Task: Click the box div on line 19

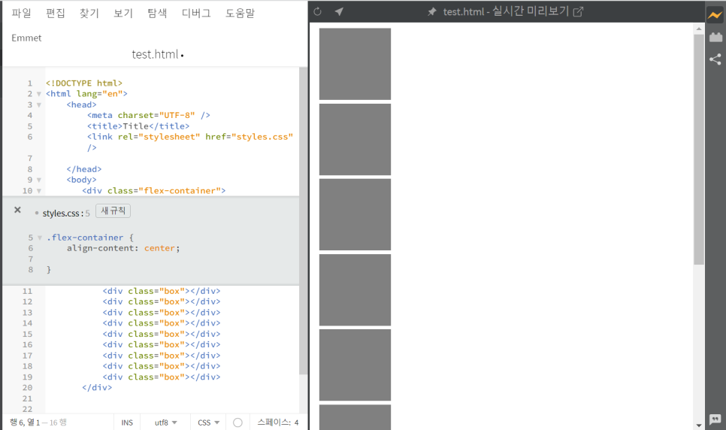Action: [161, 377]
